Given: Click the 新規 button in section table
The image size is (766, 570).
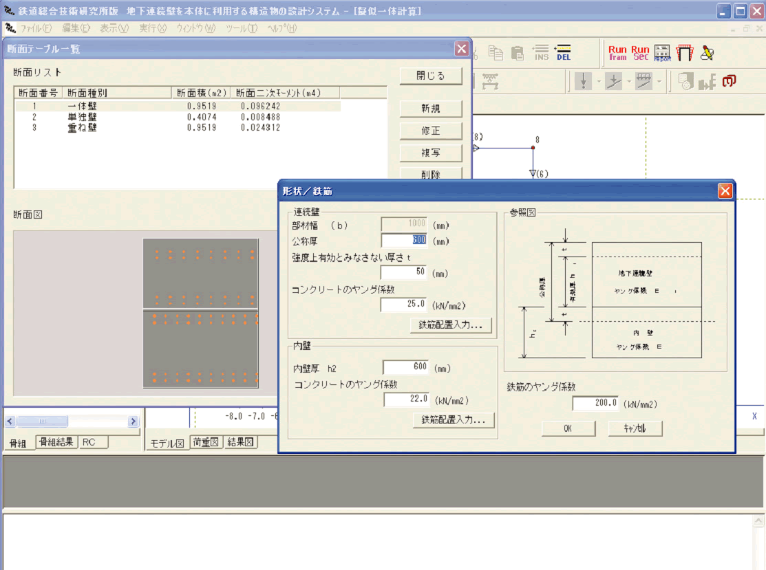Looking at the screenshot, I should click(431, 109).
